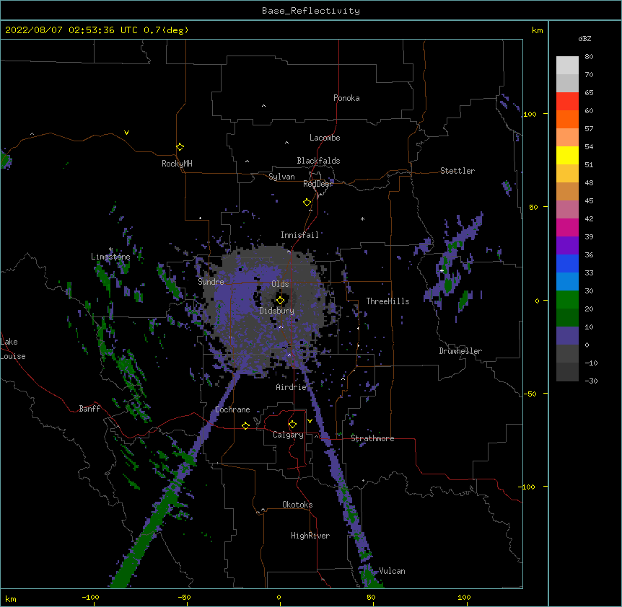Select the dark gray -30 to -10 legend color
Screen dimensions: 622x607
click(567, 372)
